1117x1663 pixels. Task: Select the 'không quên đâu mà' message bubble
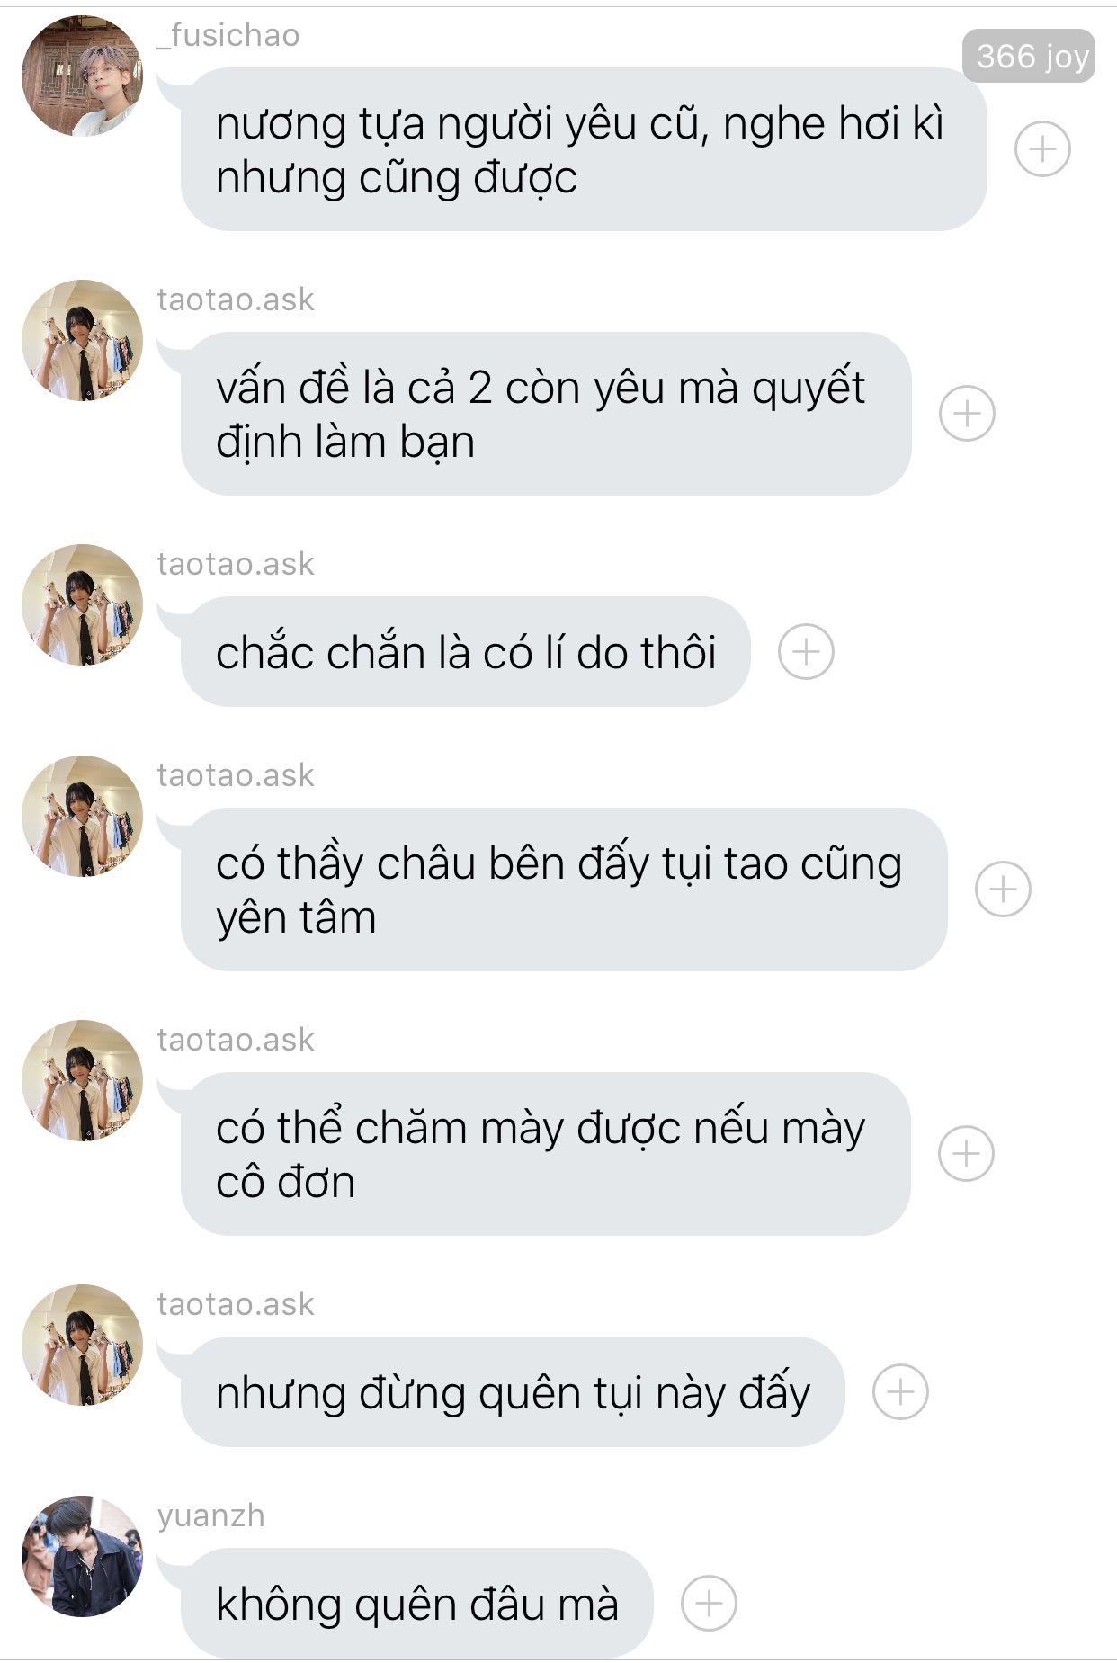416,1603
